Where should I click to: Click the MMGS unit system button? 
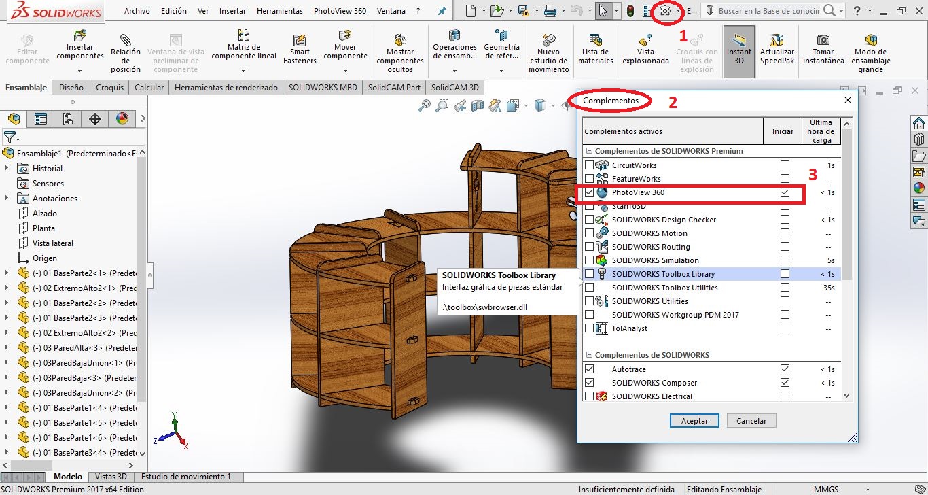(825, 490)
